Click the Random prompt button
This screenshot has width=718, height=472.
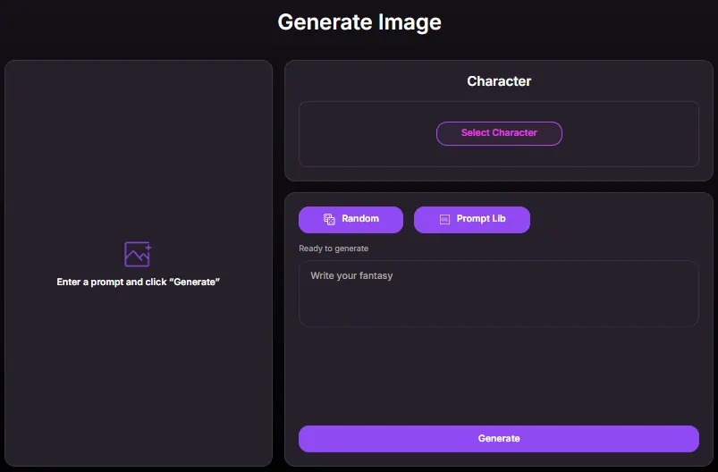pyautogui.click(x=351, y=220)
